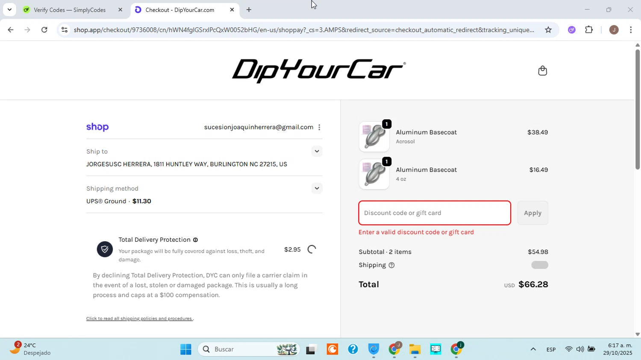Click the Subtotal 2 items label
This screenshot has height=360, width=641.
click(385, 252)
